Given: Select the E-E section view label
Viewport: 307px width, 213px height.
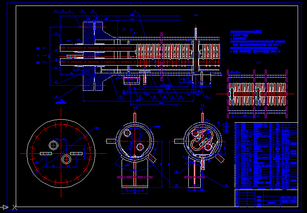Looking at the screenshot, I should 259,63.
